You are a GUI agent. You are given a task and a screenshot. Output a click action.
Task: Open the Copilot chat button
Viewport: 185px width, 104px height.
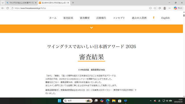click(x=178, y=8)
